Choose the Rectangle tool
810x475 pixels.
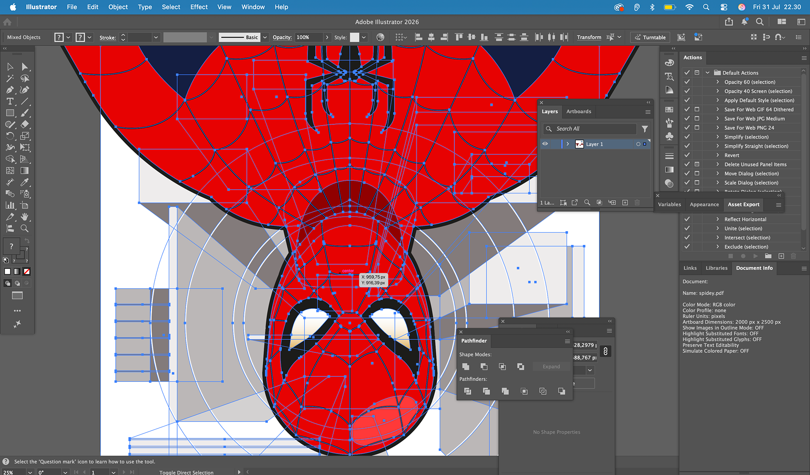click(x=10, y=113)
